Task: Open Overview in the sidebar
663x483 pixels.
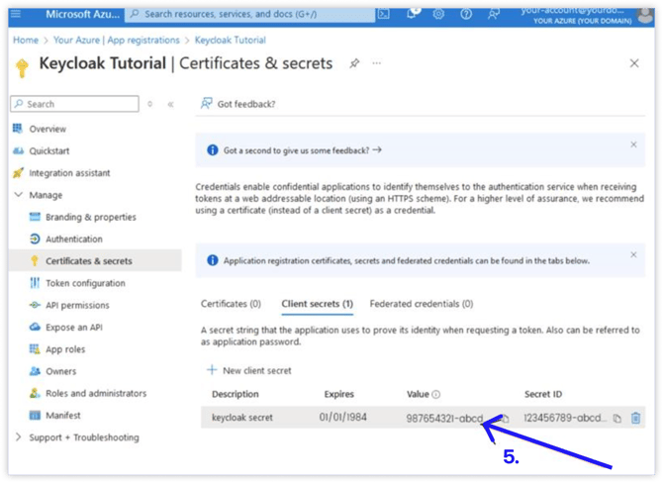Action: point(47,129)
